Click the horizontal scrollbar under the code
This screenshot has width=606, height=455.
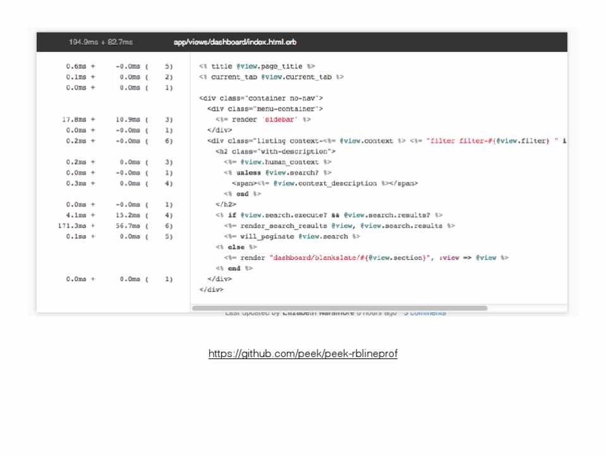coord(339,308)
